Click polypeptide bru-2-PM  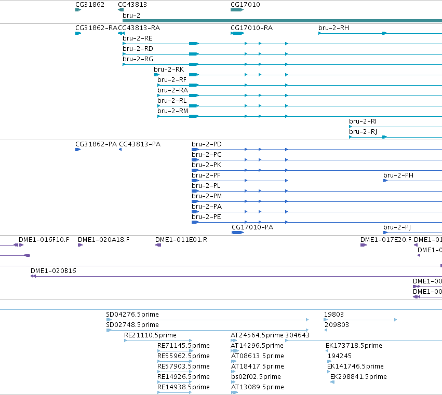click(x=207, y=196)
